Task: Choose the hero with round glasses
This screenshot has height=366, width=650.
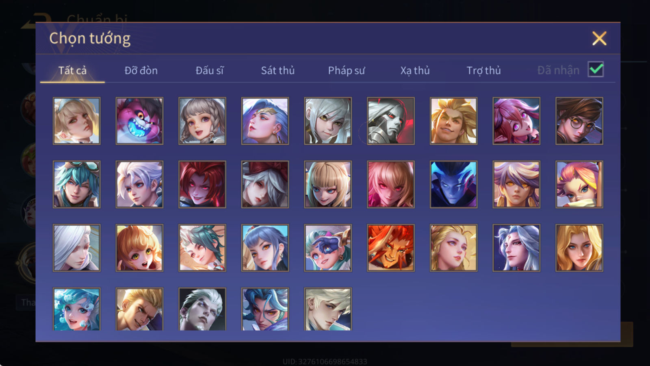Action: 579,121
